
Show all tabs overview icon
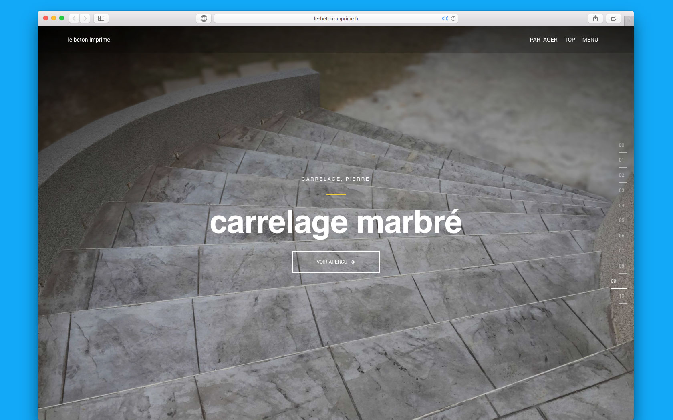(x=613, y=18)
